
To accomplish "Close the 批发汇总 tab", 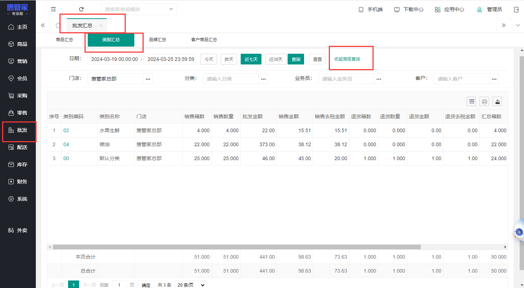I will click(x=101, y=26).
